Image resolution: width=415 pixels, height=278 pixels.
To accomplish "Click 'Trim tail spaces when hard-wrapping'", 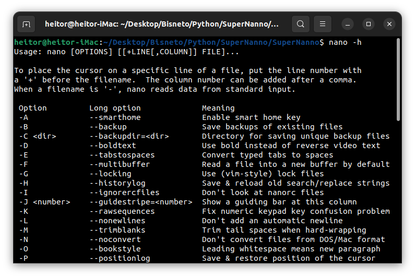I will click(x=284, y=230).
